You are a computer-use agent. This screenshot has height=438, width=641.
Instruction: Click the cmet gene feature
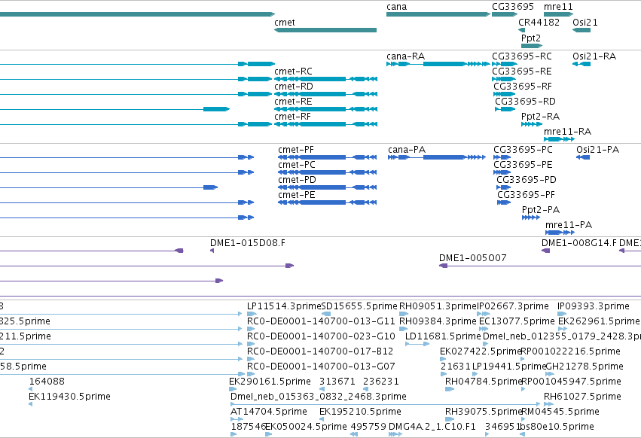[x=325, y=30]
